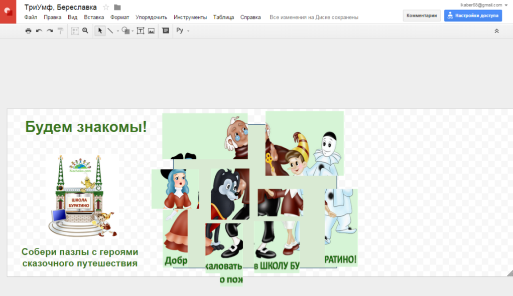Insert a Text box
The height and width of the screenshot is (296, 513).
(140, 31)
